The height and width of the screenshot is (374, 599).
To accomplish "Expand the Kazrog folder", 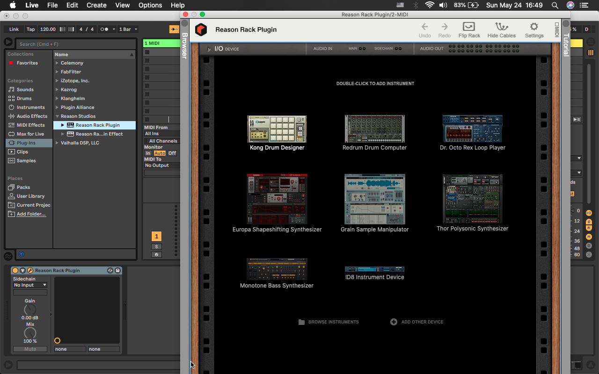I will coord(57,90).
